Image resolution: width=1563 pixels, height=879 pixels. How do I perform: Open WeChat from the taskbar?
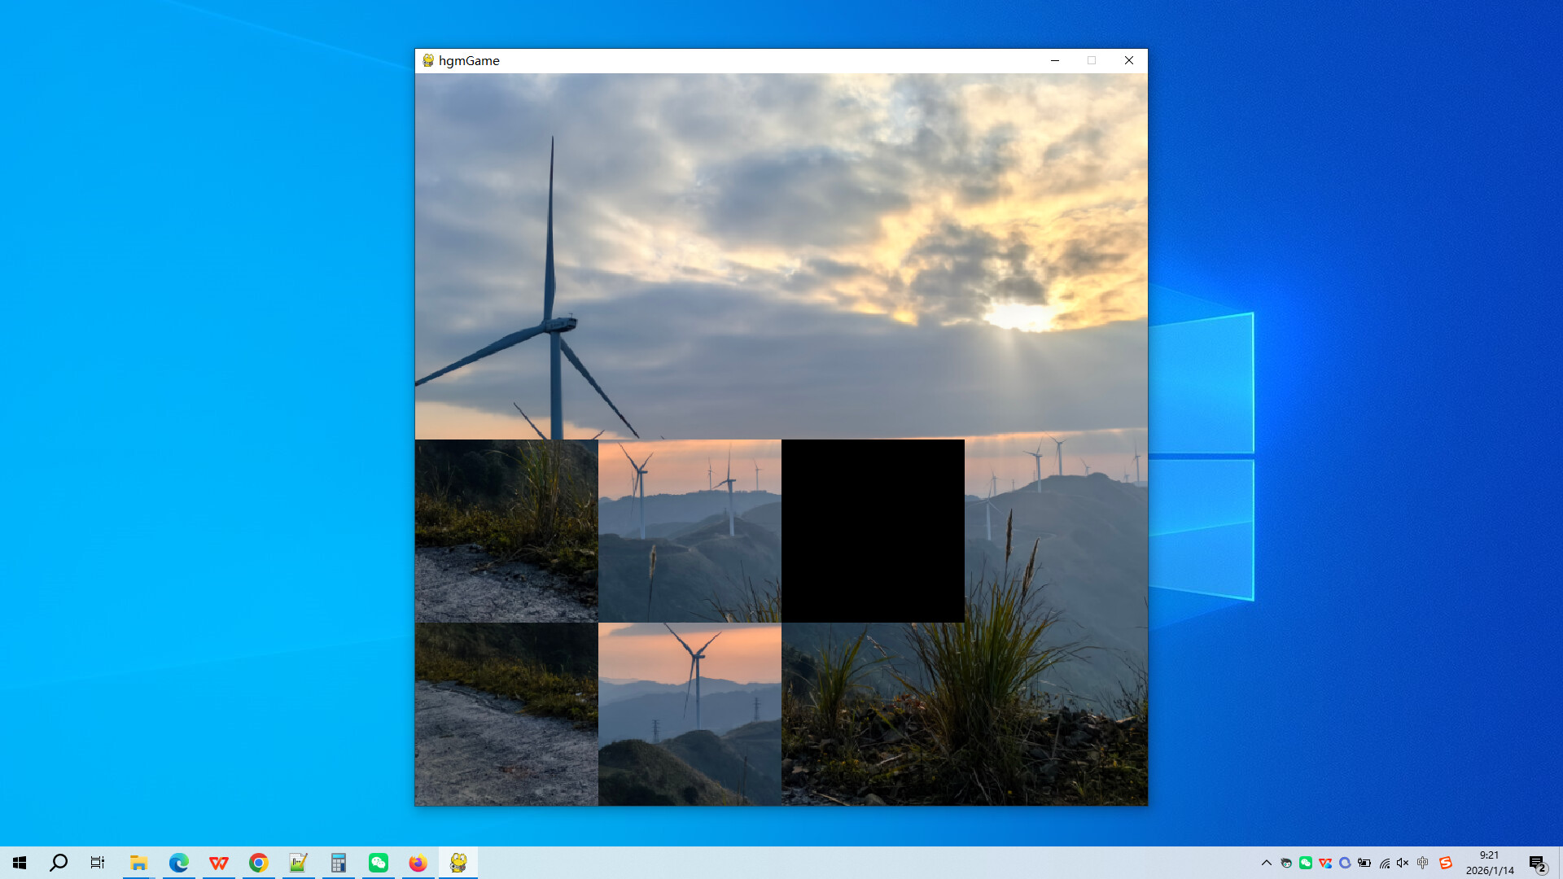click(x=378, y=862)
